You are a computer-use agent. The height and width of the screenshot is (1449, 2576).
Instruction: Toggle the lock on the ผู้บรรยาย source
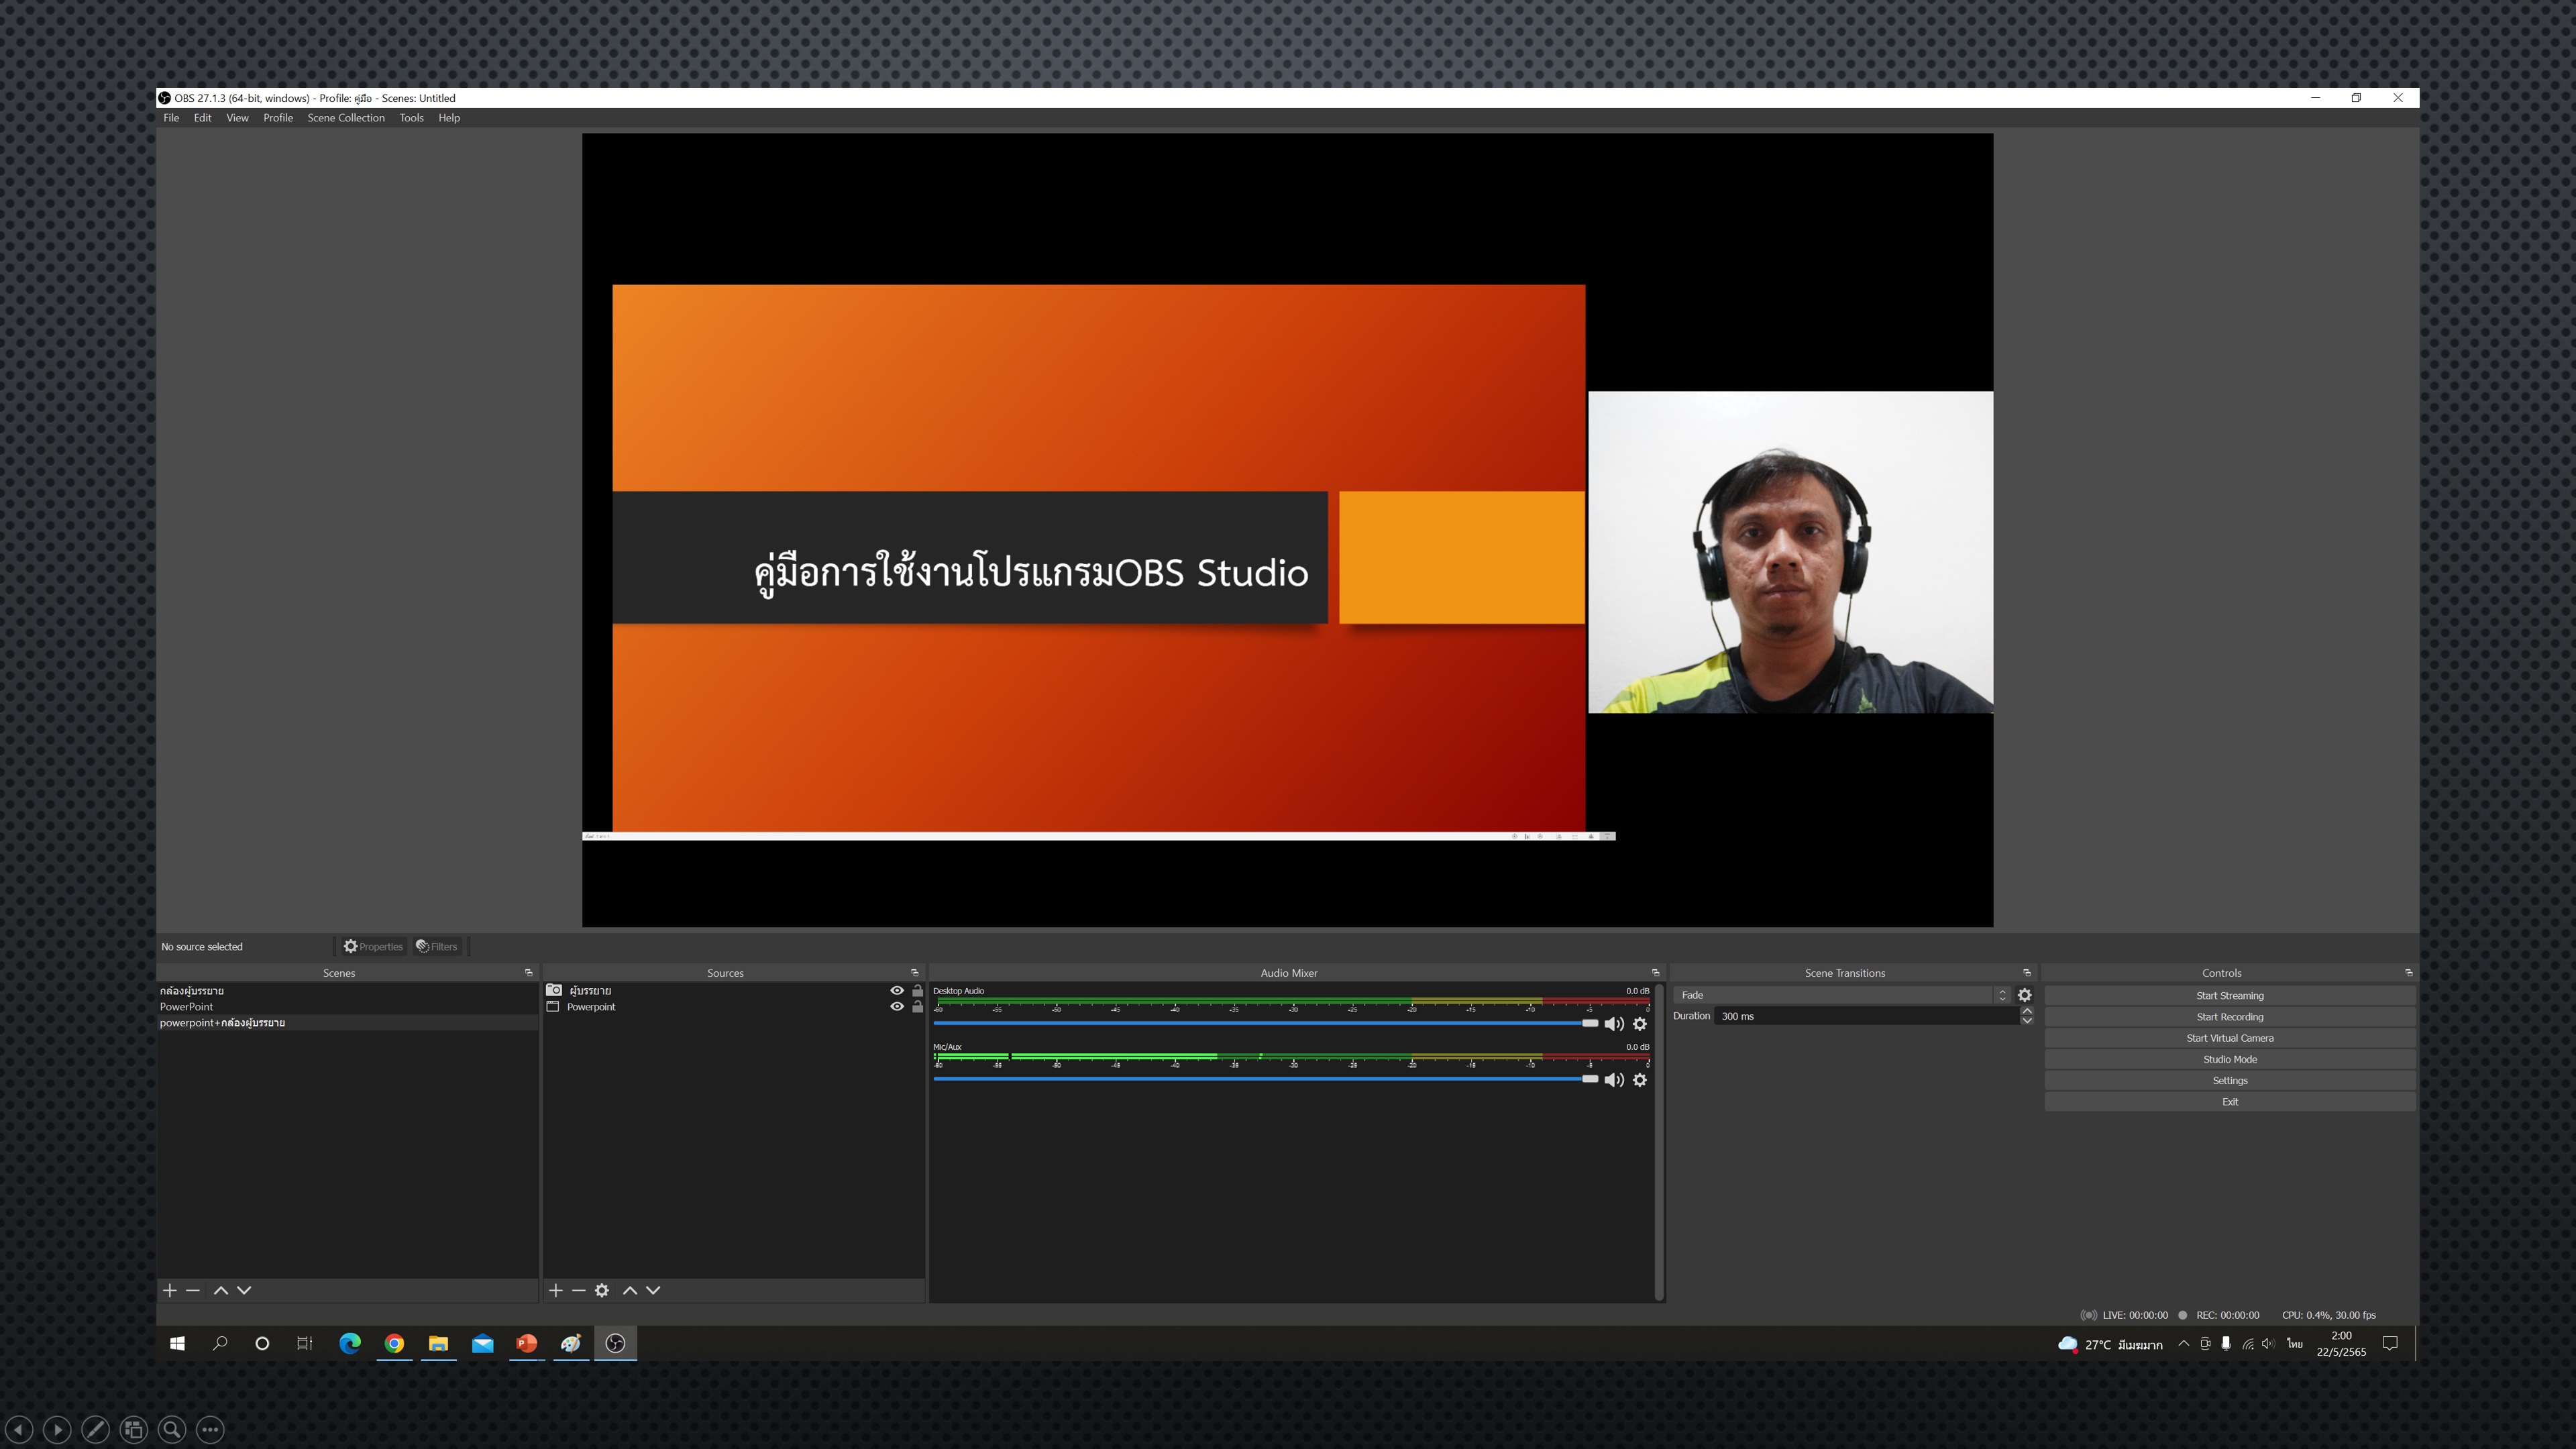click(917, 991)
